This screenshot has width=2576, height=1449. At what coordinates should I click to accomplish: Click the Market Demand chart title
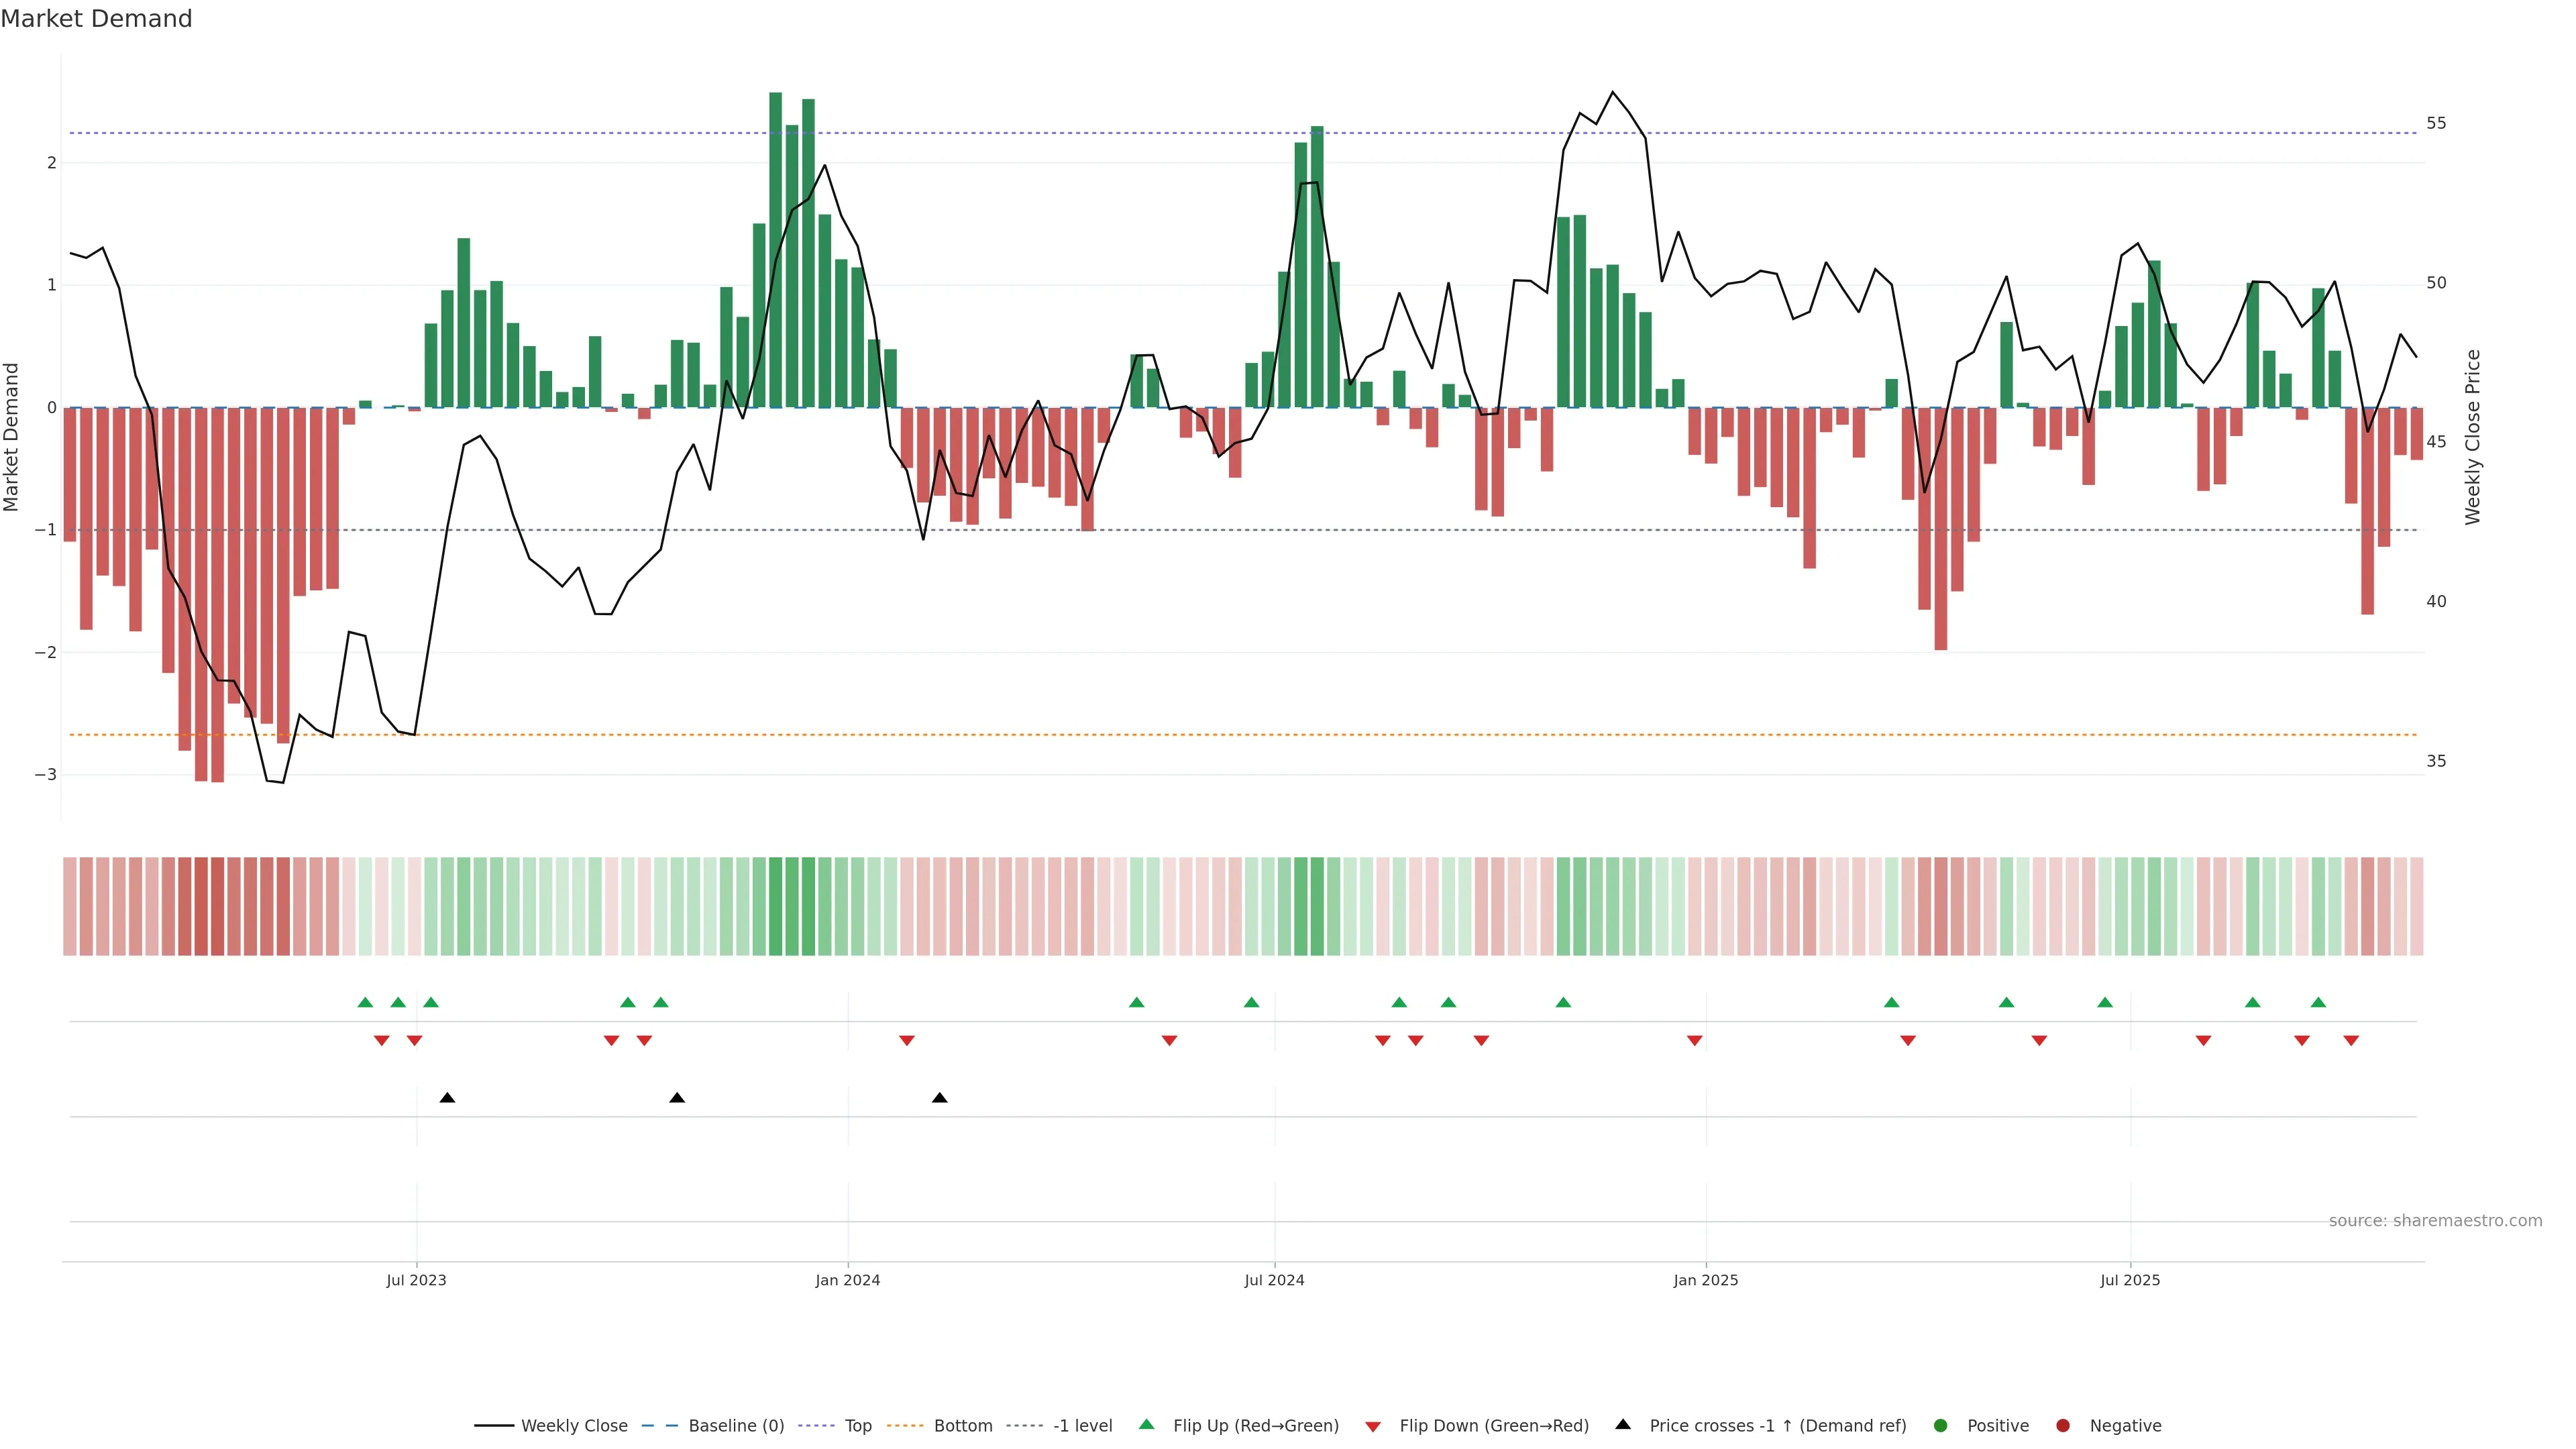pyautogui.click(x=96, y=19)
